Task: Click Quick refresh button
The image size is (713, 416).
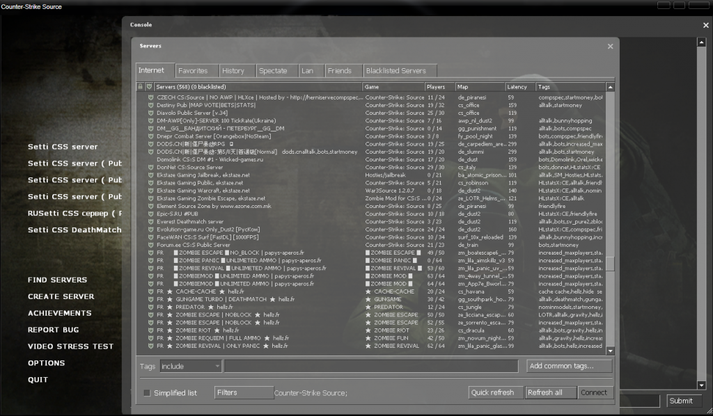Action: (x=496, y=392)
